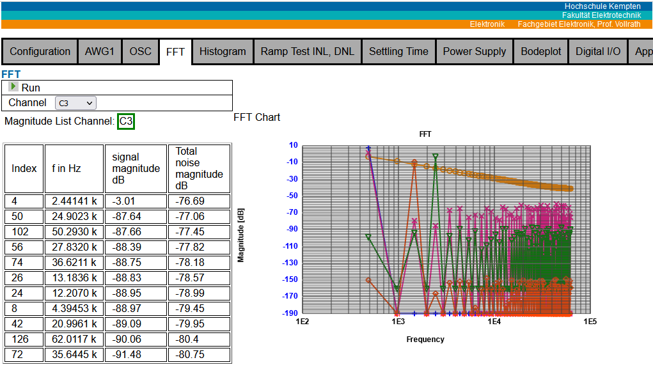
Task: Click the 2.44141 k frequency cell
Action: 74,201
